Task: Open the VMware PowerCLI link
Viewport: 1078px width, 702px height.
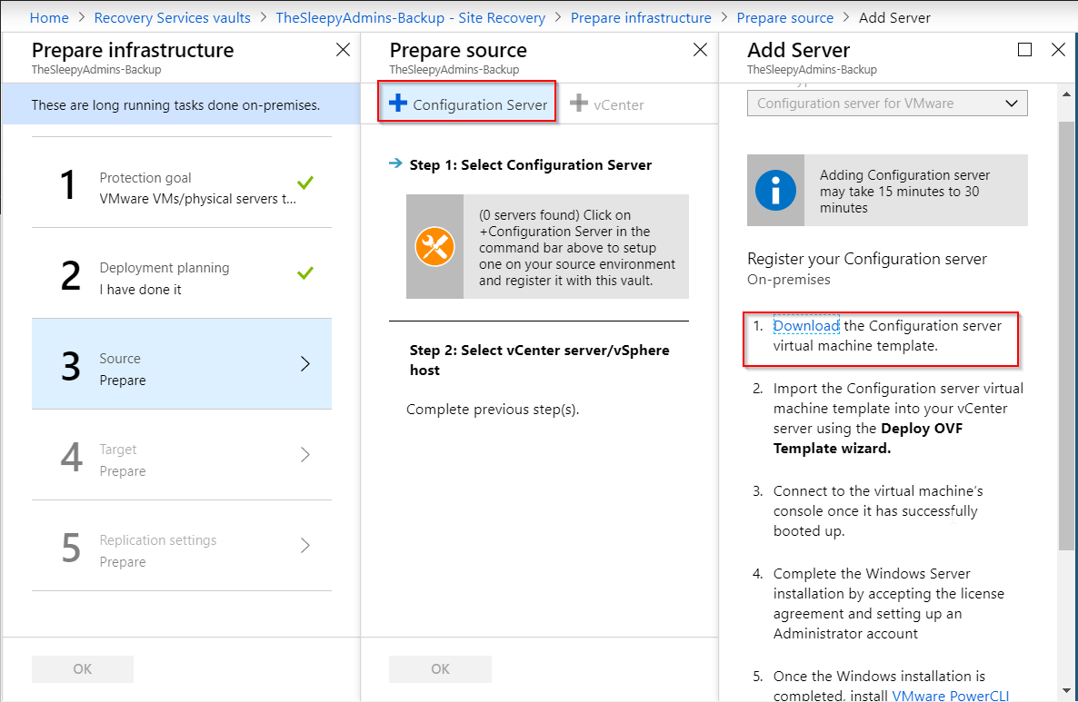Action: click(x=950, y=695)
